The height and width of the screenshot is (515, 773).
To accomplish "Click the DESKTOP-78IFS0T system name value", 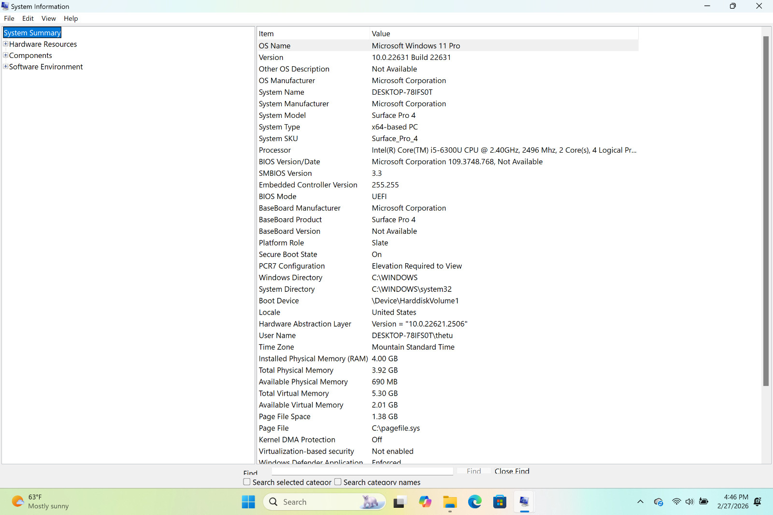I will pos(402,92).
